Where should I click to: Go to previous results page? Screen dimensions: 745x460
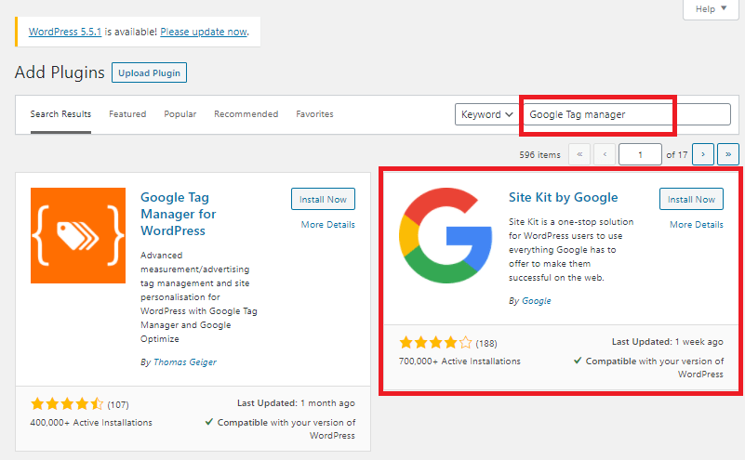click(605, 154)
